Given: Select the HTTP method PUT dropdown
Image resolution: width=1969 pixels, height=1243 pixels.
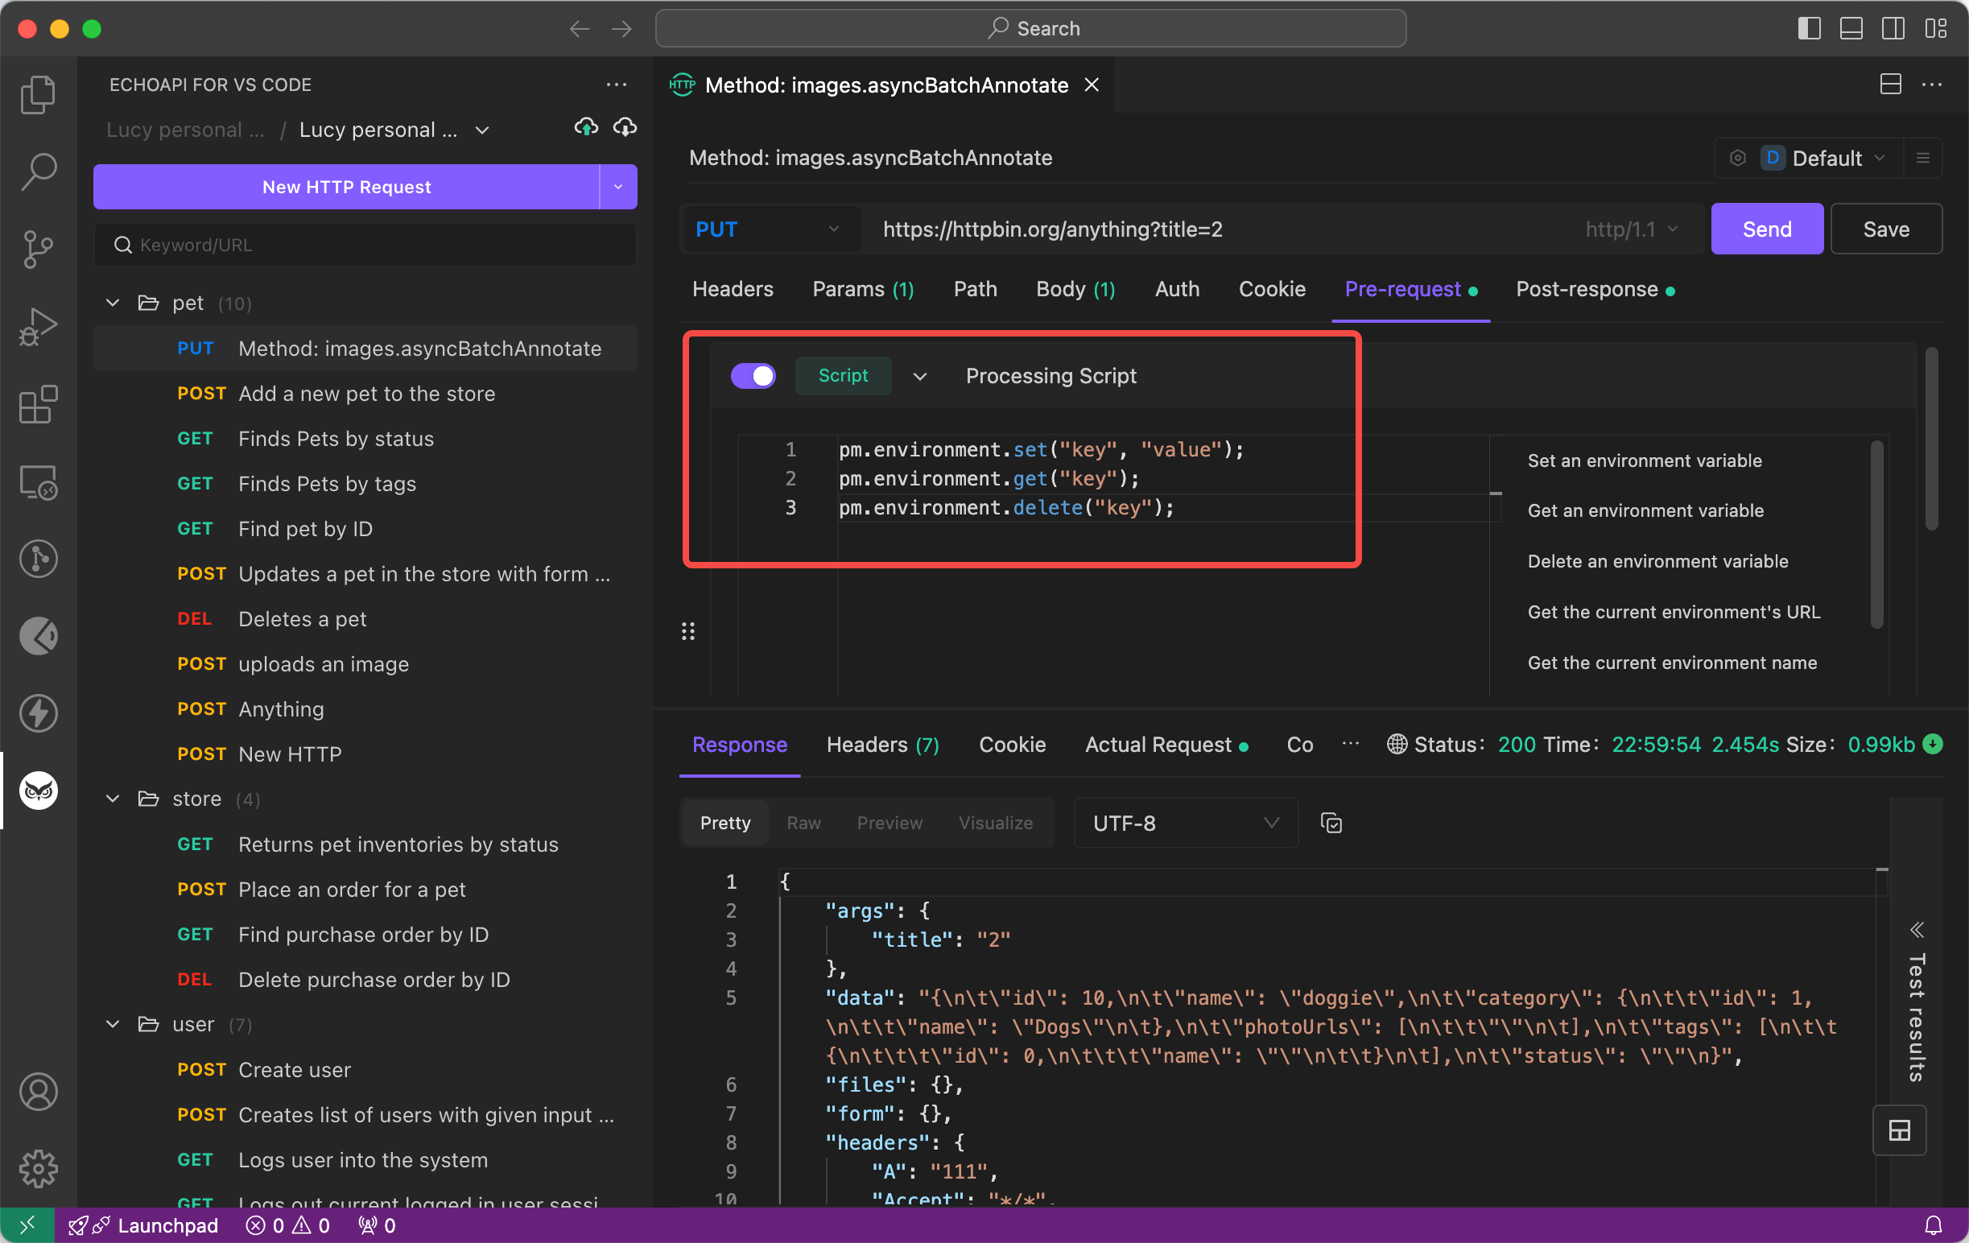Looking at the screenshot, I should (765, 229).
